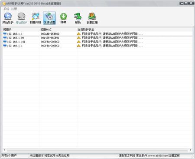Open 帮助 help from the toolbar

coord(78,18)
